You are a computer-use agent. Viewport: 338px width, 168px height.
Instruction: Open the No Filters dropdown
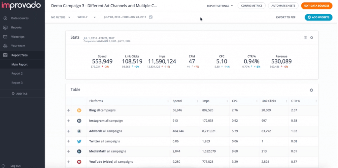tap(61, 17)
